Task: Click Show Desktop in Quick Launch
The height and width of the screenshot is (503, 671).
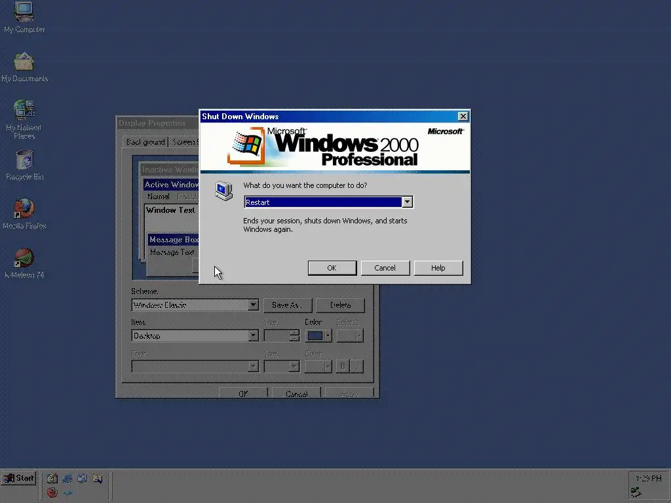Action: pyautogui.click(x=52, y=479)
